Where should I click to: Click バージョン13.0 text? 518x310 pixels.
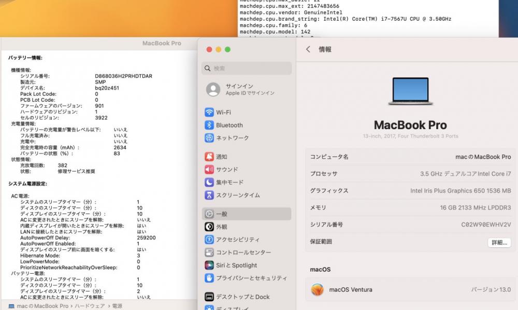tap(491, 289)
